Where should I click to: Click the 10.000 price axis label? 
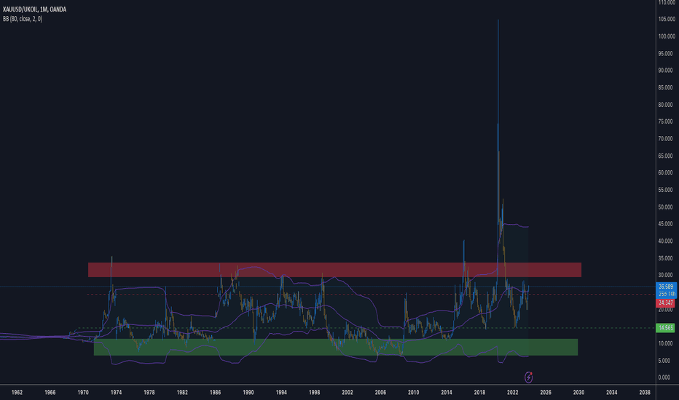pos(667,344)
